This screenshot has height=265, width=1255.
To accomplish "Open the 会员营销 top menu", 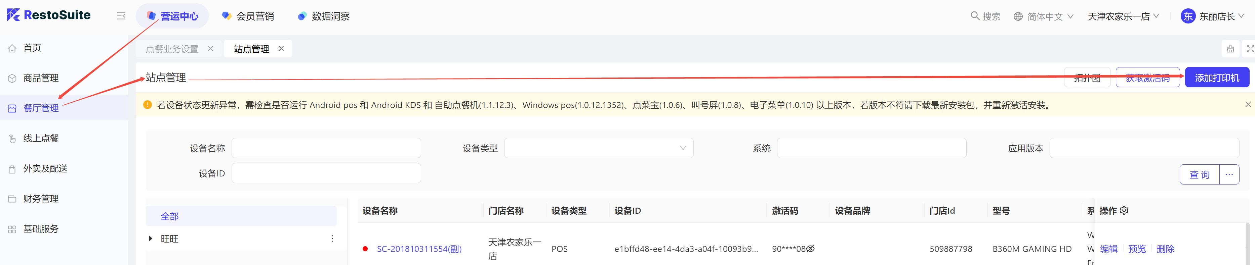I will pyautogui.click(x=247, y=16).
